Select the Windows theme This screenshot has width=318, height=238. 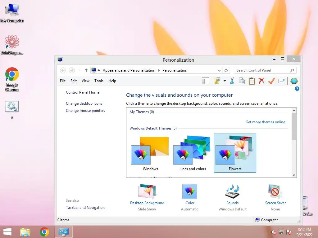coord(150,153)
